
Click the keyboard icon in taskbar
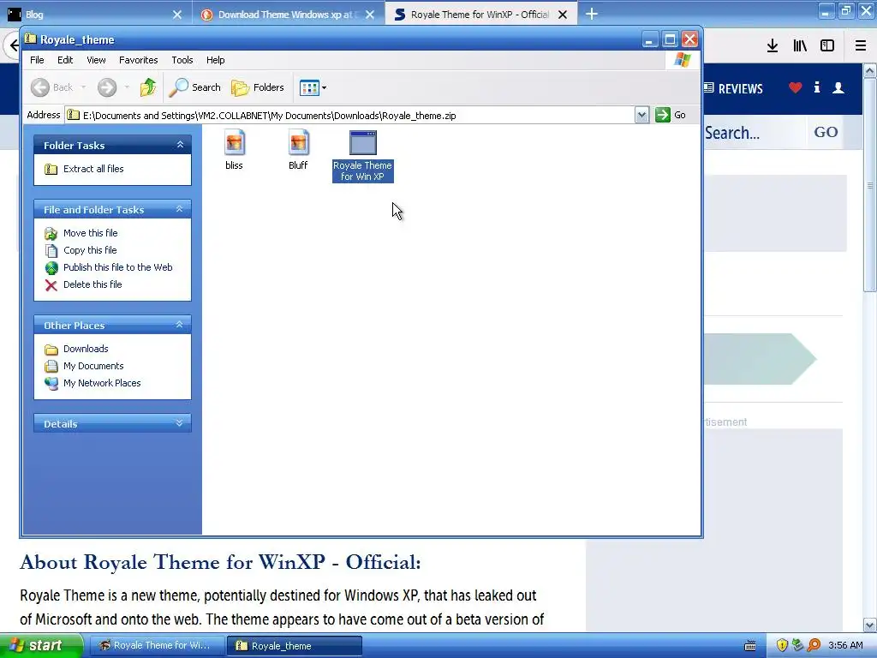pyautogui.click(x=750, y=646)
